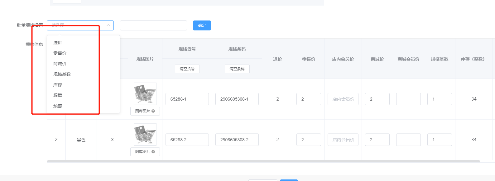Click 店内会员价 input in row 65288-1
Image resolution: width=495 pixels, height=181 pixels.
343,99
